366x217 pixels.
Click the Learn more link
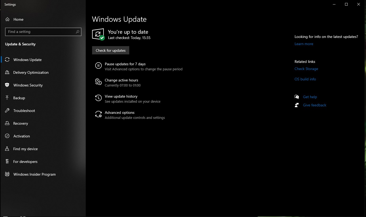pos(304,44)
